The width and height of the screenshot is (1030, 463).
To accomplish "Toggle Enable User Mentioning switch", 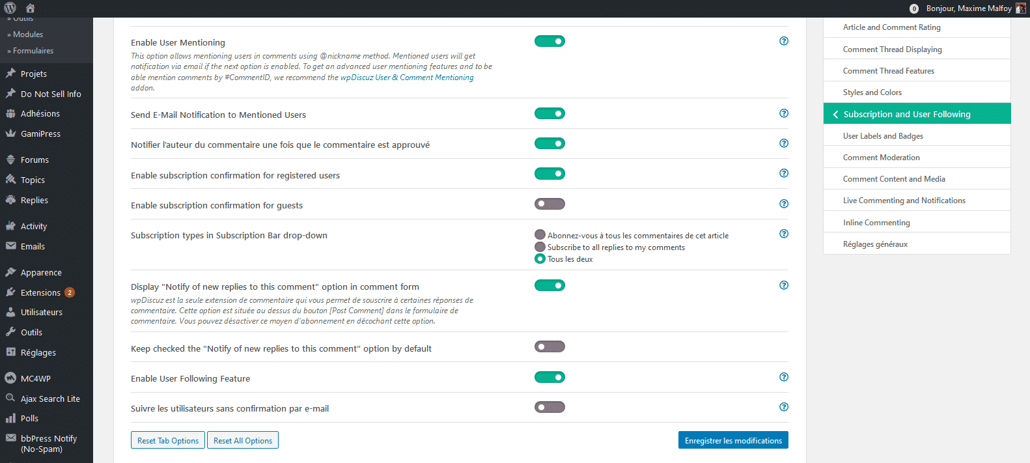I will (x=550, y=41).
